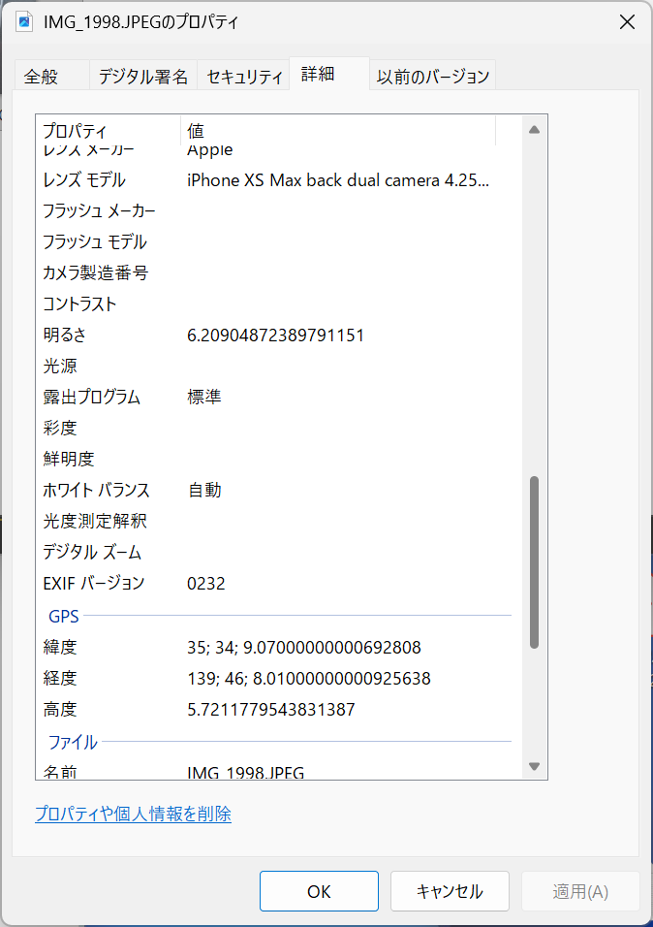
Task: Close the properties dialog window
Action: tap(627, 22)
